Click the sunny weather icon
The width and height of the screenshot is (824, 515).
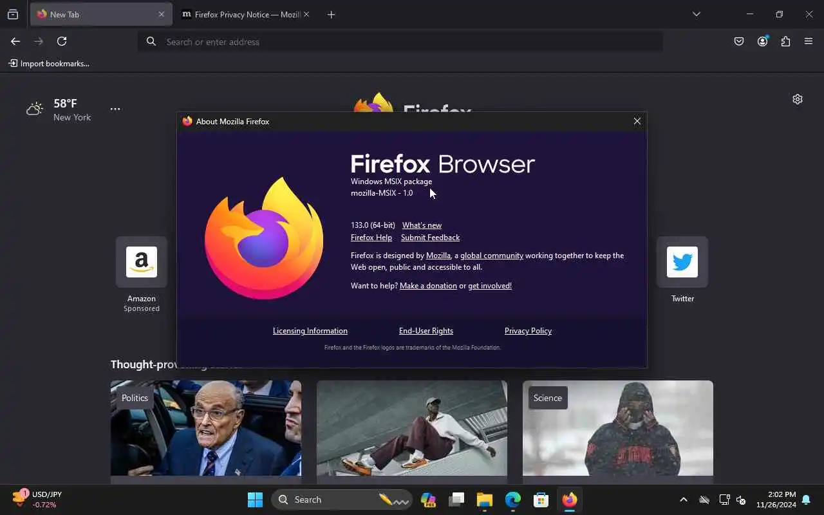[35, 109]
